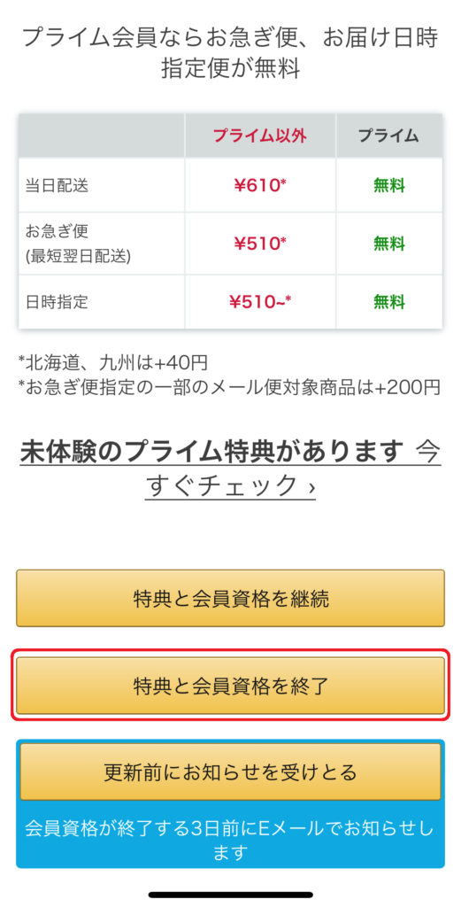This screenshot has width=461, height=907.
Task: Click the 当日配送 row label
Action: point(58,186)
